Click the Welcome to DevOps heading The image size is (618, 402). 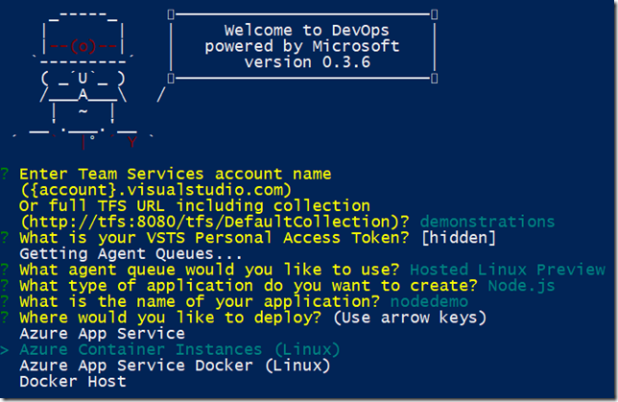pyautogui.click(x=307, y=31)
